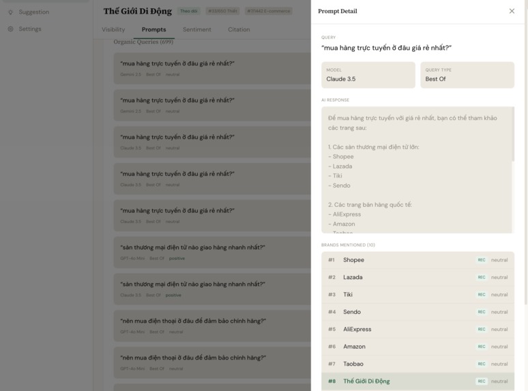Click the Settings gear icon in sidebar

coord(10,29)
